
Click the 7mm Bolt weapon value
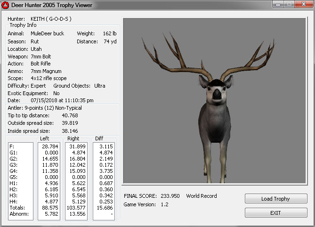pos(40,56)
